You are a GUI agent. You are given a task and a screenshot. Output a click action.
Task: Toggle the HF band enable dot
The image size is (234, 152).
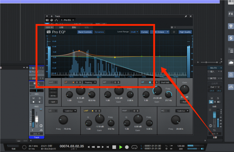[x=150, y=82]
